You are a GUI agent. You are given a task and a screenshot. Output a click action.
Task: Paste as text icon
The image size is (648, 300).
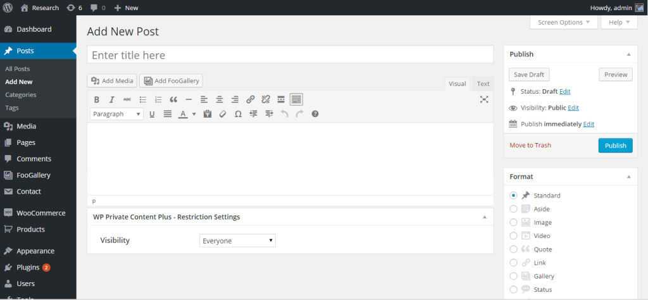tap(208, 114)
